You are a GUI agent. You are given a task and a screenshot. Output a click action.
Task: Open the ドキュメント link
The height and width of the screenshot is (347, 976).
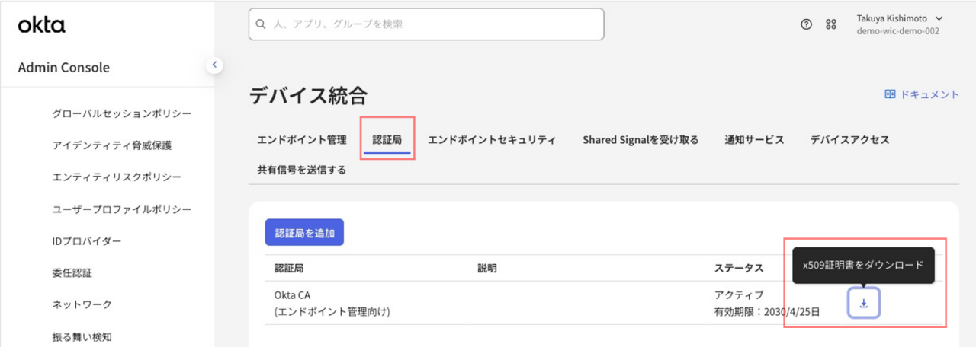pyautogui.click(x=921, y=94)
